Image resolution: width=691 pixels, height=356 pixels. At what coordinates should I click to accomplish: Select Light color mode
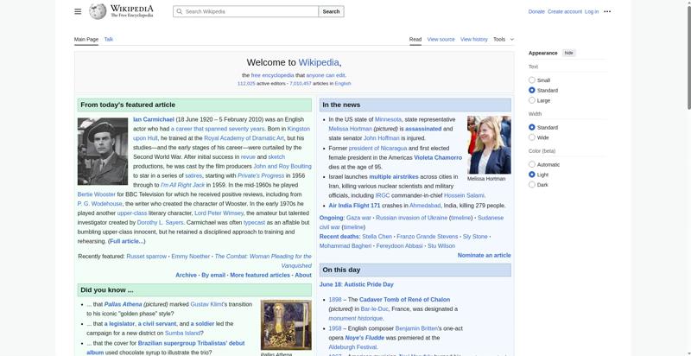click(532, 175)
